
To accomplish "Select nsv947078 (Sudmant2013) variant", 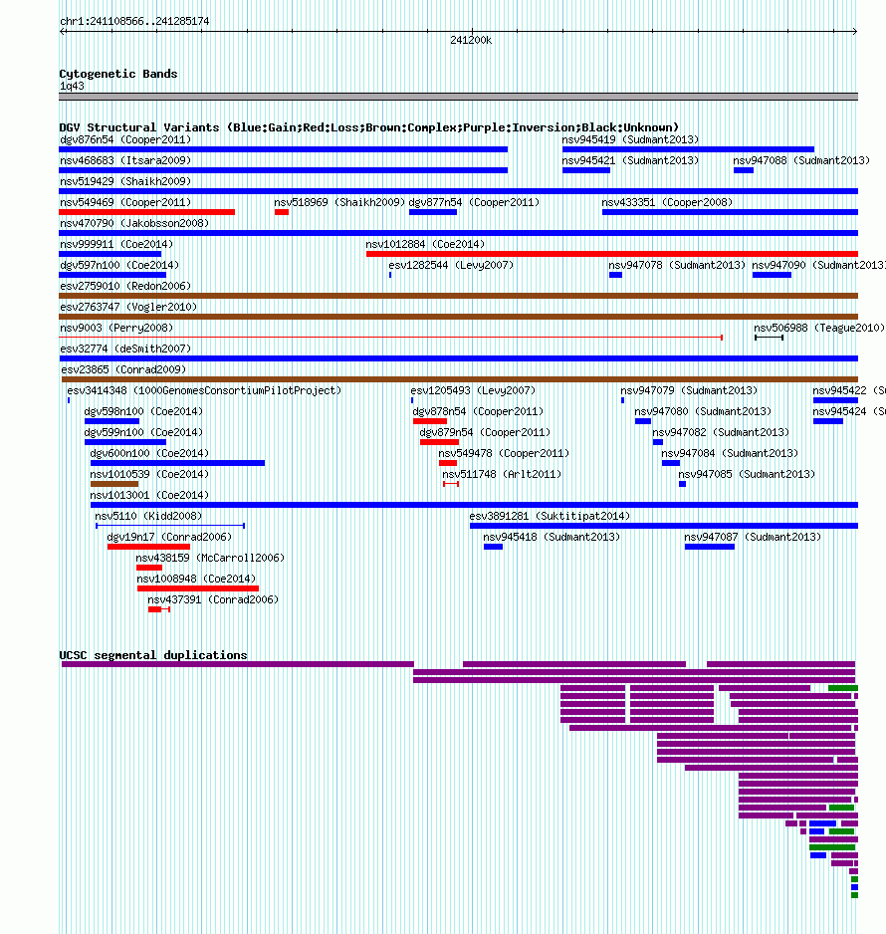I will [677, 265].
